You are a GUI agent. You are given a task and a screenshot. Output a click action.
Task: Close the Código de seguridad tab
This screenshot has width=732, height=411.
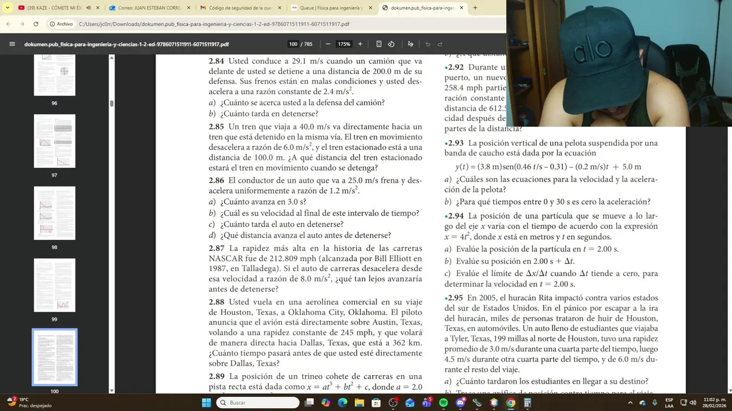[x=279, y=8]
